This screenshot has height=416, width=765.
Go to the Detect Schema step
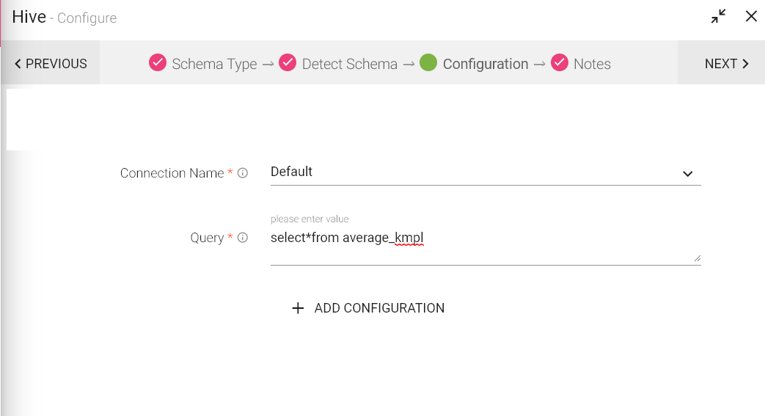(349, 64)
